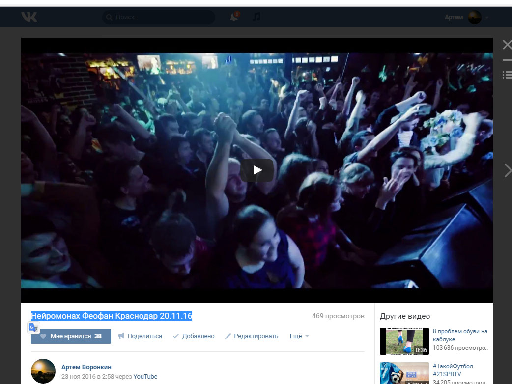Image resolution: width=512 pixels, height=384 pixels.
Task: Click the 469 просмотров view count
Action: pyautogui.click(x=338, y=316)
